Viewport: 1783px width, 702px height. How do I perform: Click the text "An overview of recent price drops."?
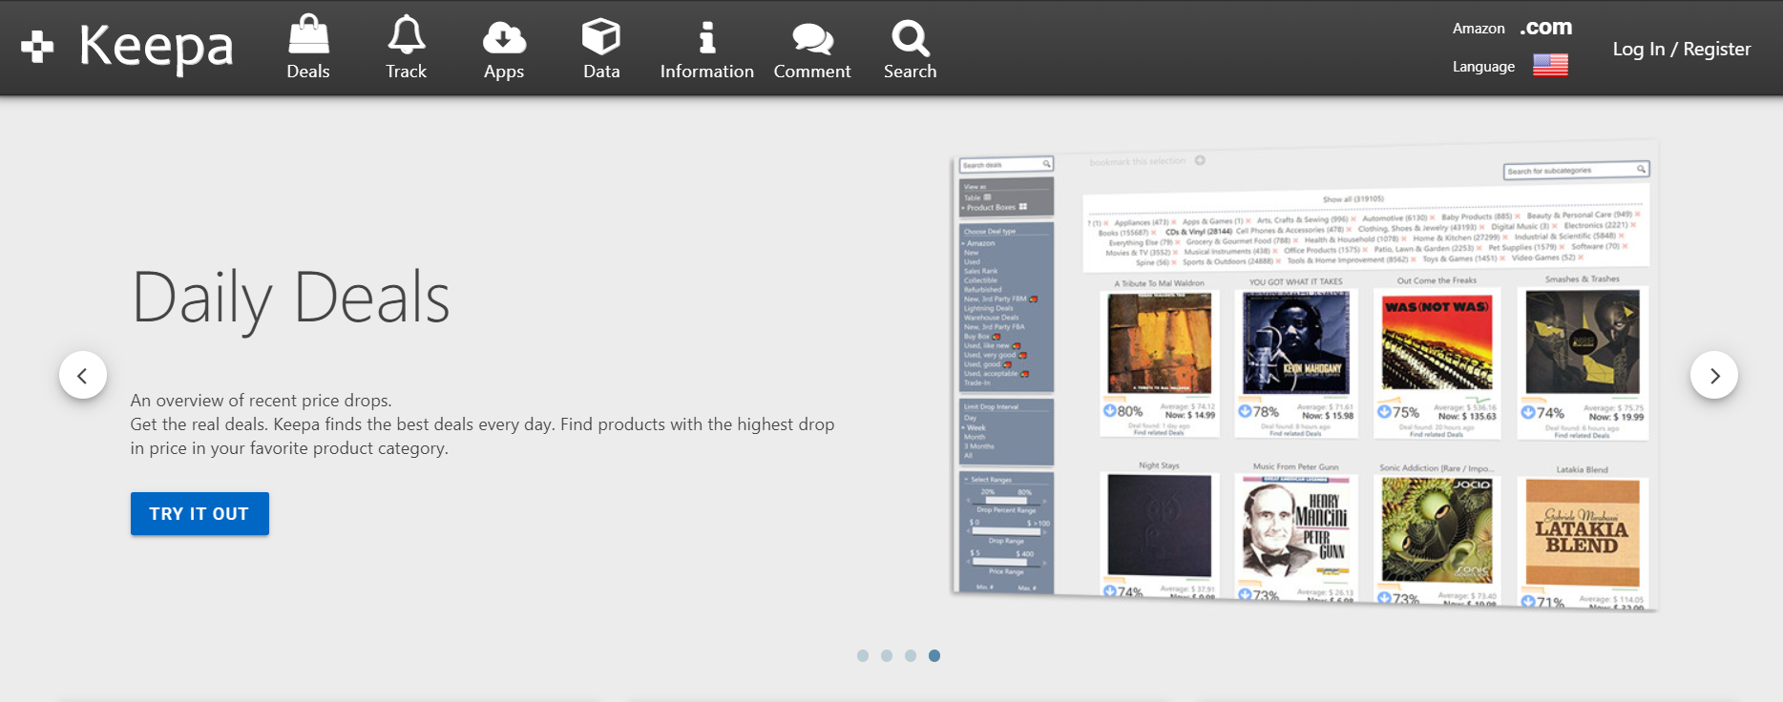262,401
